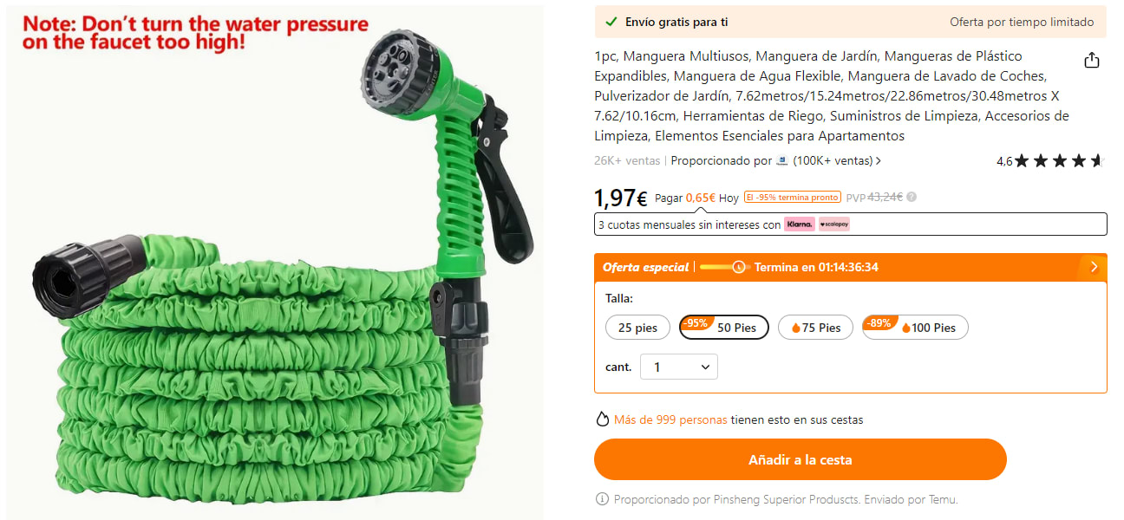This screenshot has width=1124, height=520.
Task: Expand the Oferta especial banner arrow
Action: [1093, 267]
